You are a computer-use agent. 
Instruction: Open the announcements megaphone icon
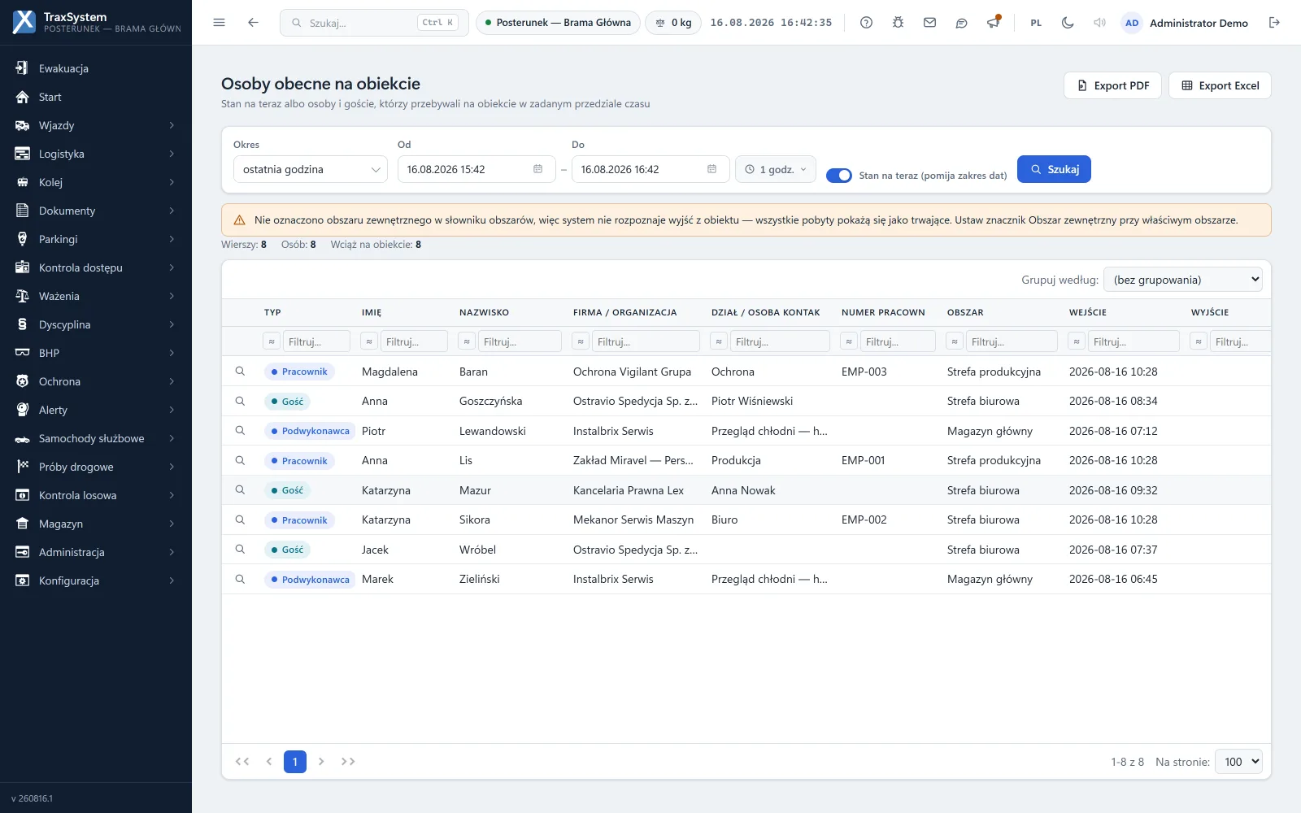993,23
